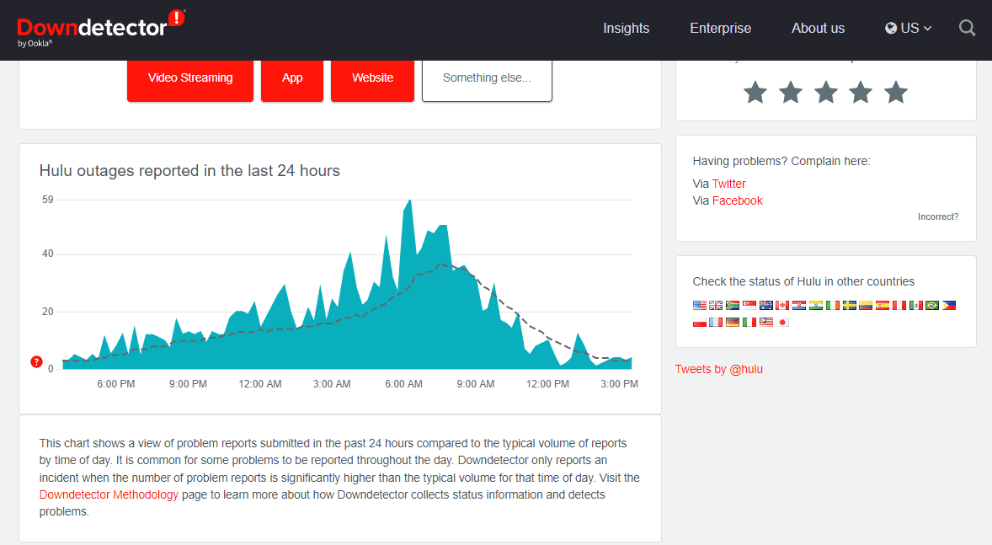Viewport: 992px width, 545px height.
Task: Report a Video Streaming problem
Action: (190, 78)
